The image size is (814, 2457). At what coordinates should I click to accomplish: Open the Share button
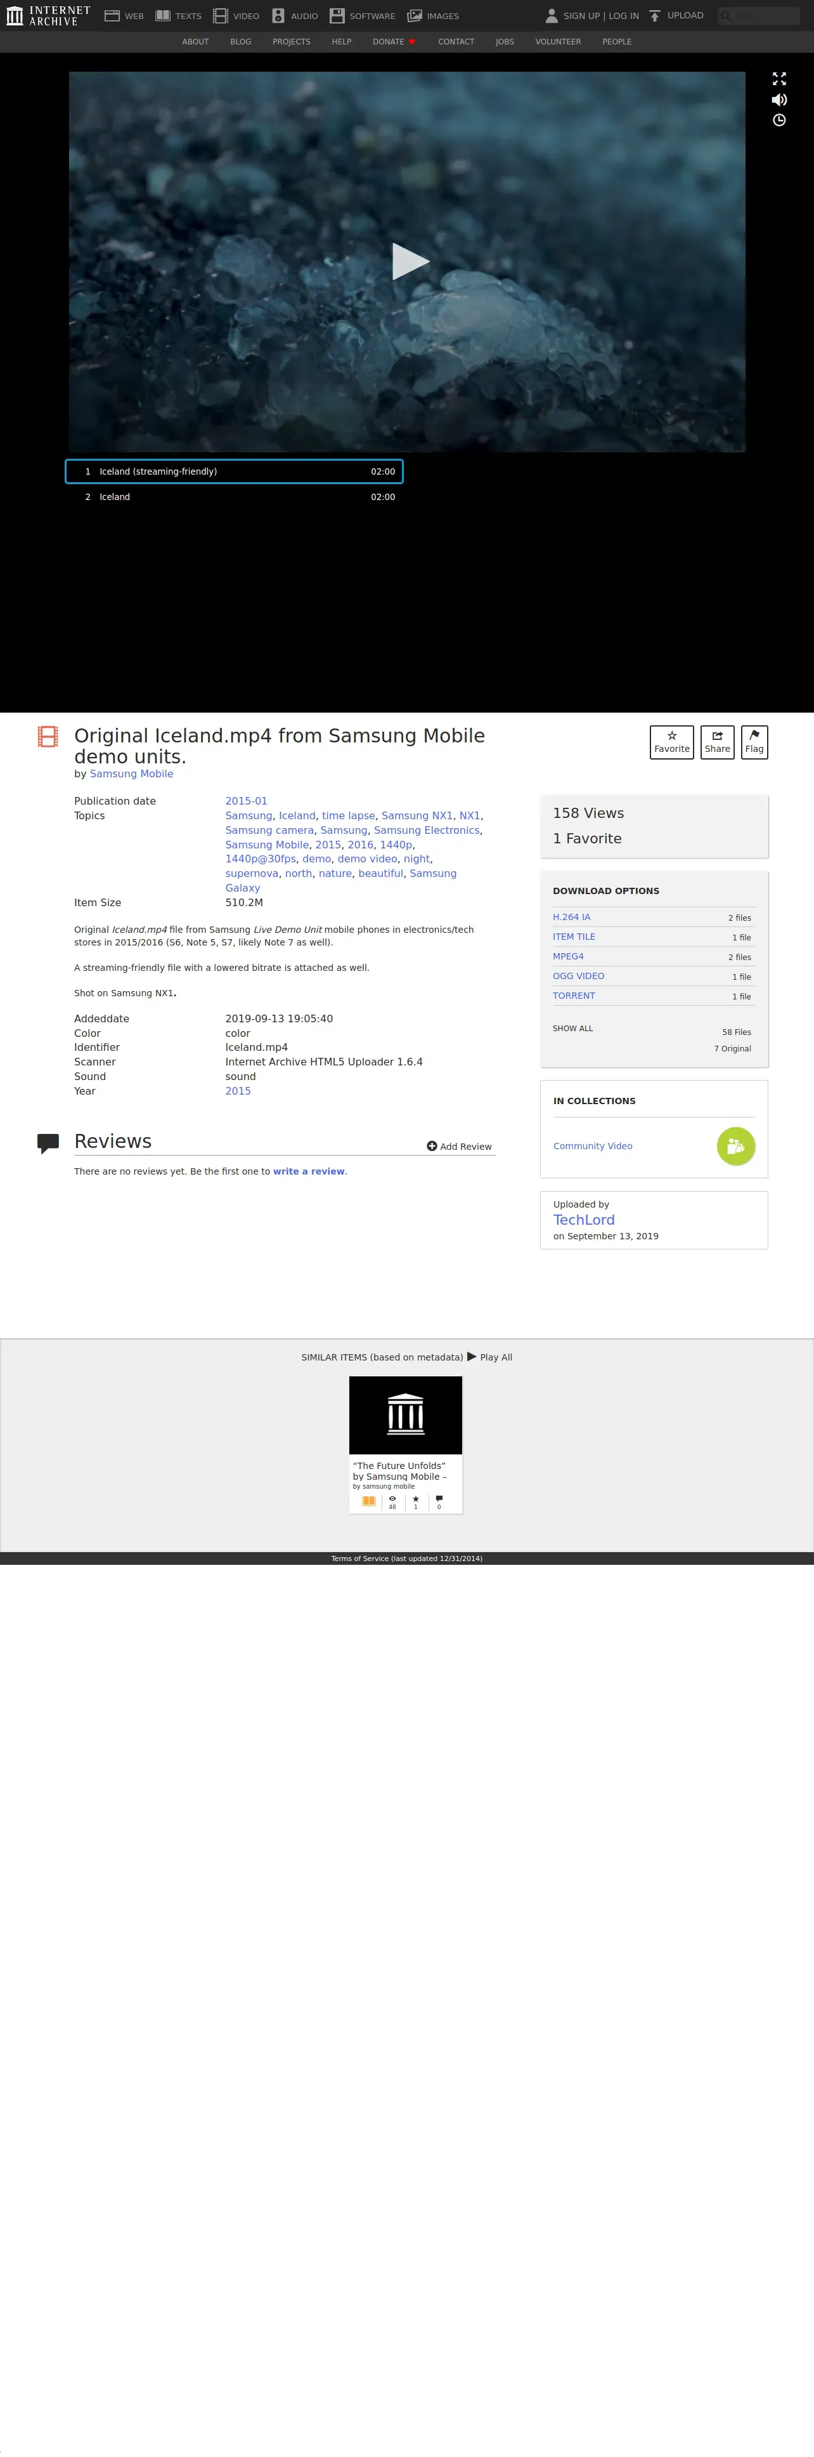click(x=717, y=742)
